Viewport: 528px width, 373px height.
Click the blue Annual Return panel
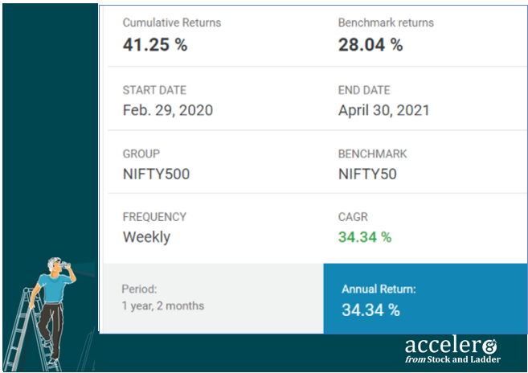click(x=425, y=298)
